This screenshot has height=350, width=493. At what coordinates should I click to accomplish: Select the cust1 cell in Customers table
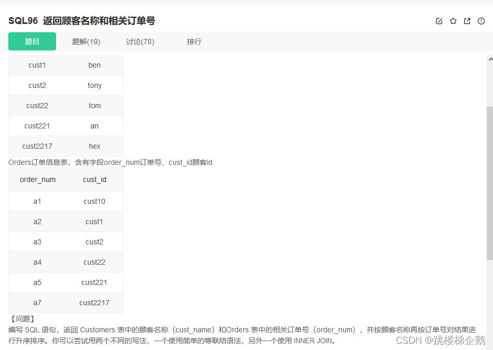[37, 65]
